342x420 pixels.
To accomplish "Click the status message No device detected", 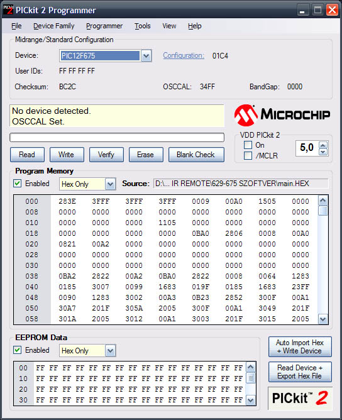I will [52, 111].
